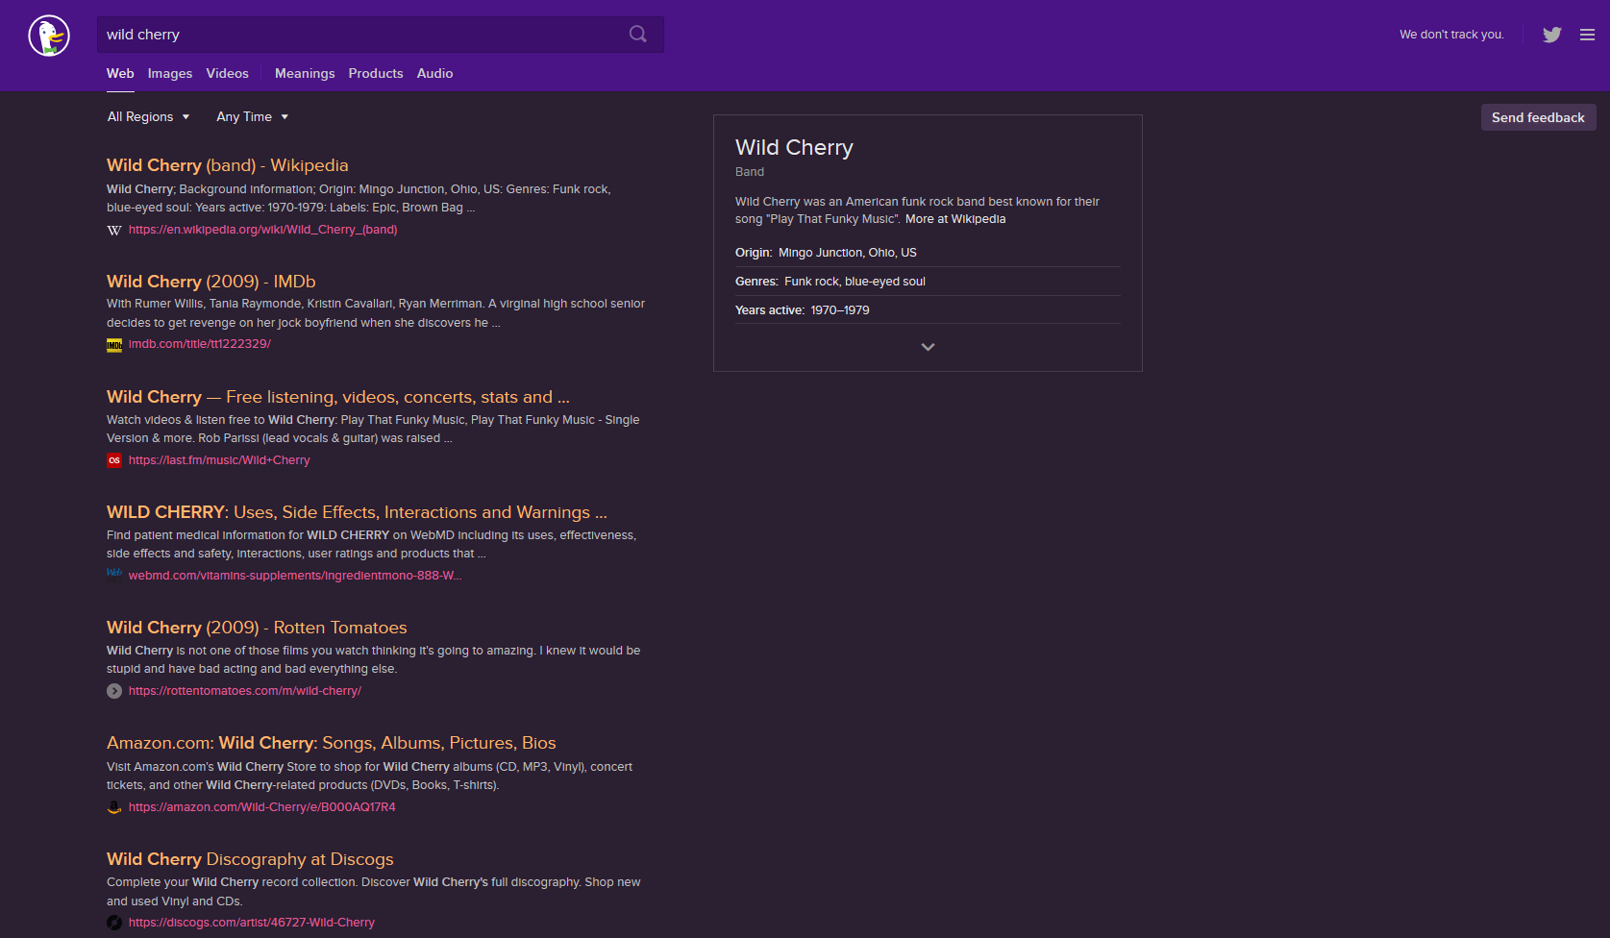Image resolution: width=1610 pixels, height=938 pixels.
Task: Open the All Regions dropdown
Action: point(148,116)
